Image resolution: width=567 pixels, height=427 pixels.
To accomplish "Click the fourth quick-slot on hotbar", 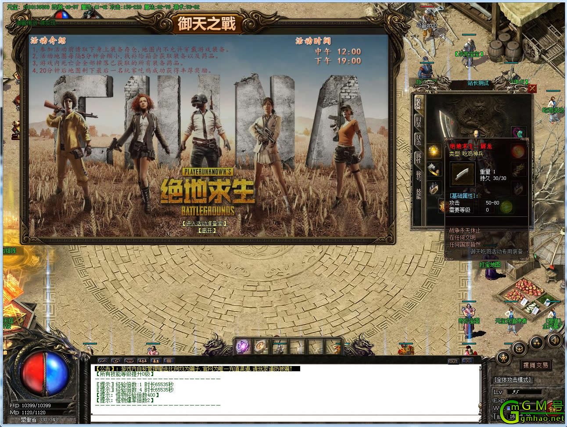I will pos(297,347).
